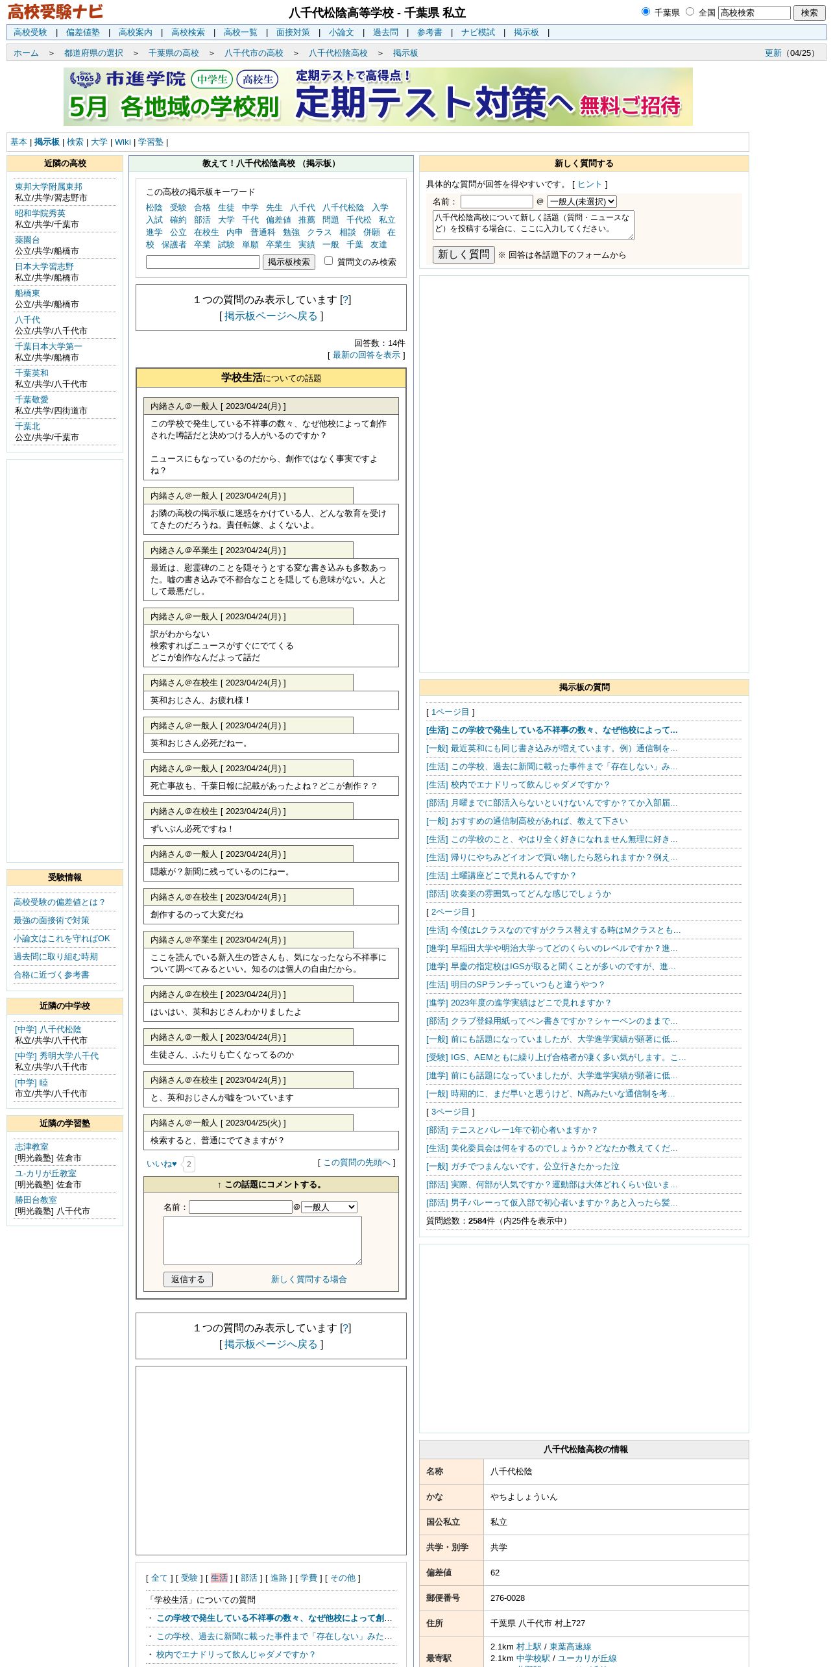Open the 高校受験ナビ site logo
The image size is (833, 1667).
(55, 12)
